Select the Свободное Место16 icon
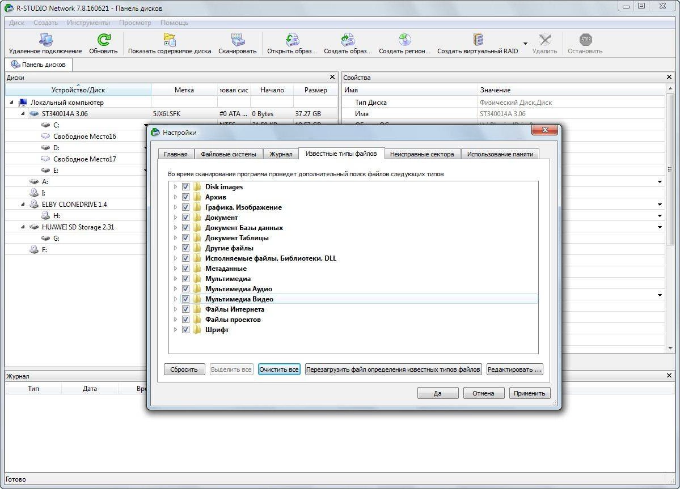This screenshot has height=489, width=680. (x=45, y=136)
